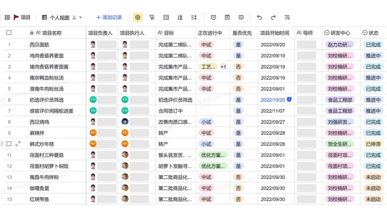The height and width of the screenshot is (217, 387).
Task: Click the sort icon in toolbar
Action: 180,17
